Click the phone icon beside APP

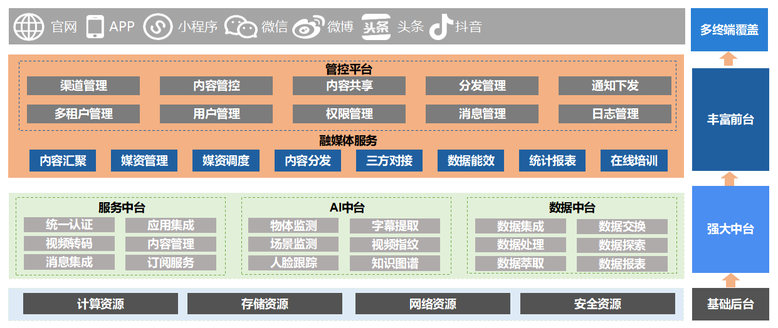click(x=95, y=27)
